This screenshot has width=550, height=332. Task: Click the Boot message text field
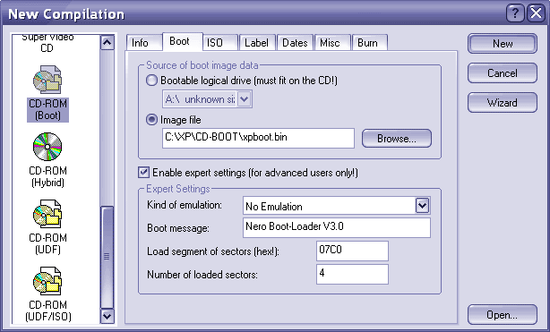337,227
